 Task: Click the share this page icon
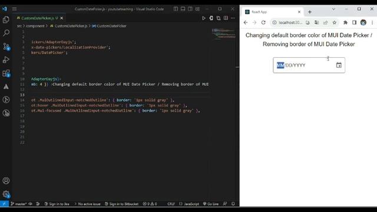[326, 22]
